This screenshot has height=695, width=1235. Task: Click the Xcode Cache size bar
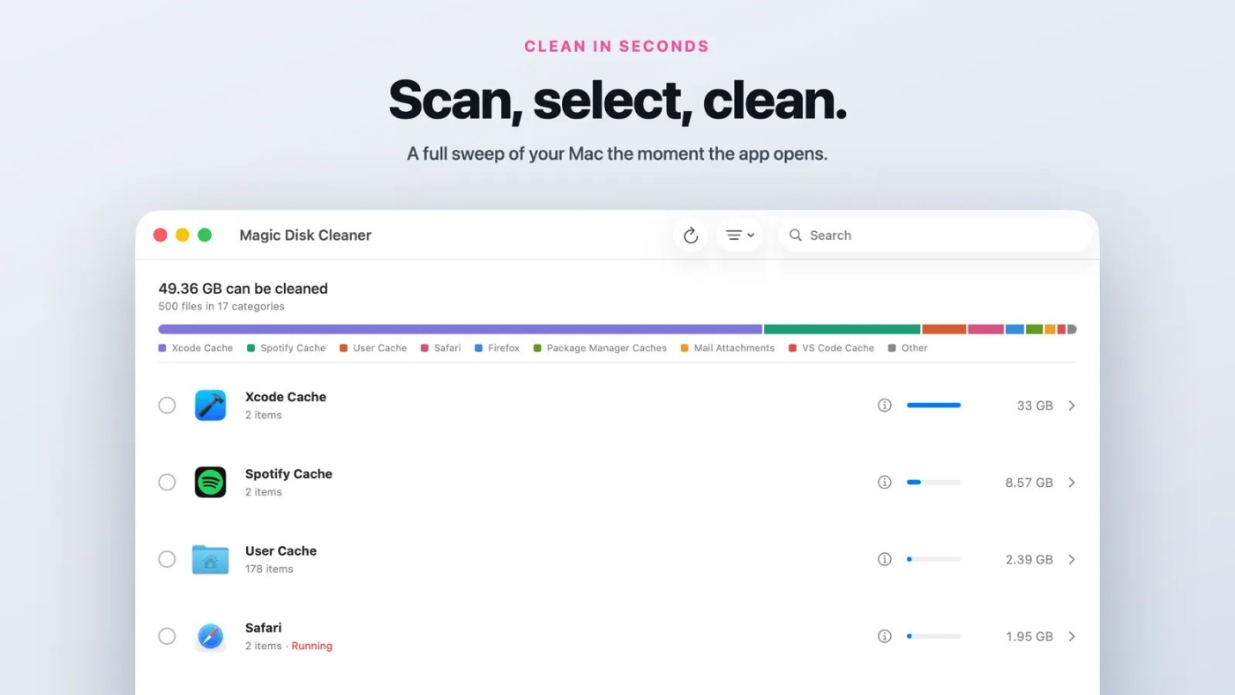(933, 406)
